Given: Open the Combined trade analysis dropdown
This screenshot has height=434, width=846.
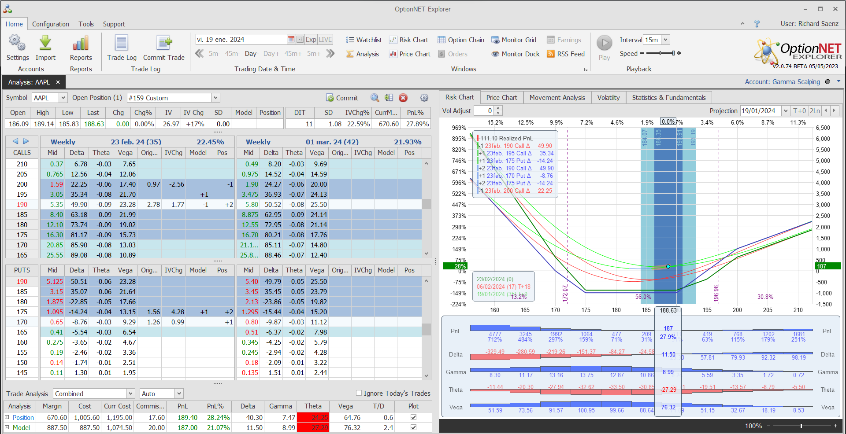Looking at the screenshot, I should 130,394.
